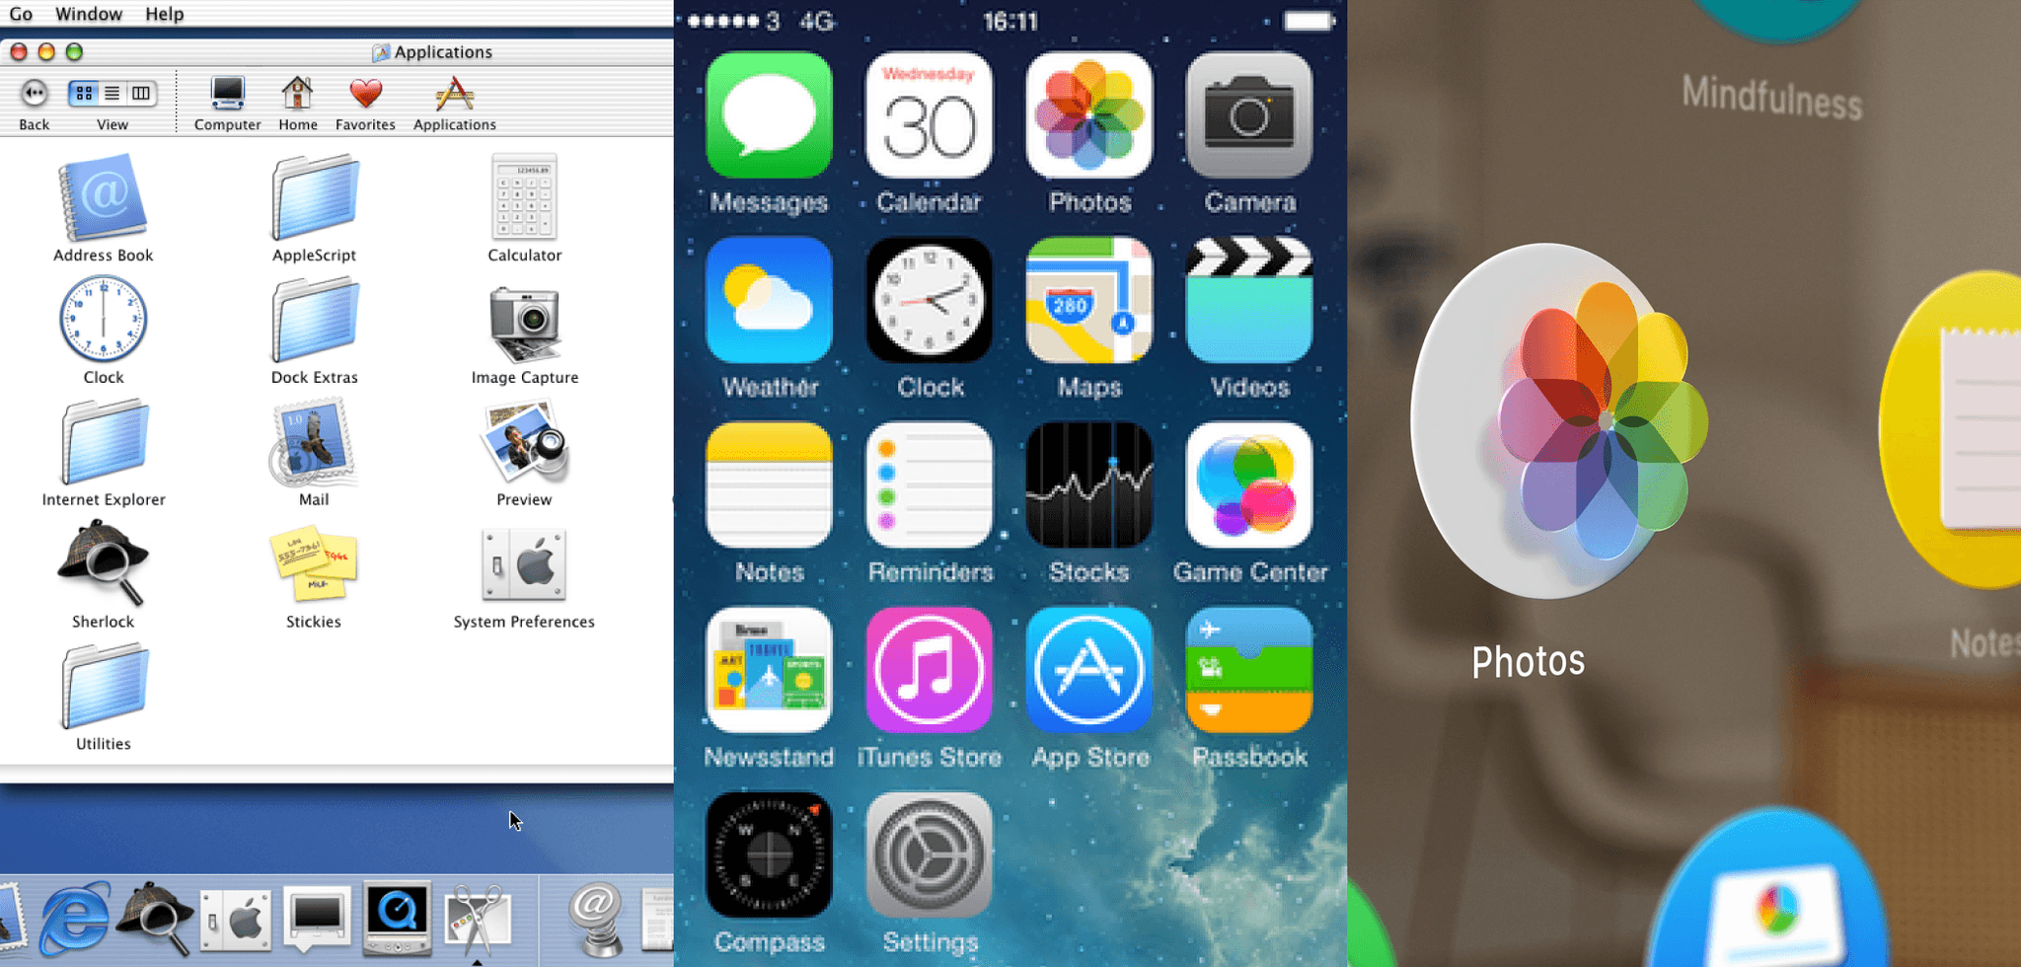Viewport: 2021px width, 967px height.
Task: Click the @ spring icon in Dock
Action: pos(598,920)
